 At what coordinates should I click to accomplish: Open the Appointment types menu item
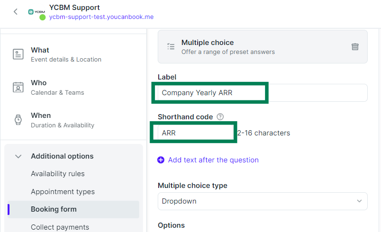point(63,192)
